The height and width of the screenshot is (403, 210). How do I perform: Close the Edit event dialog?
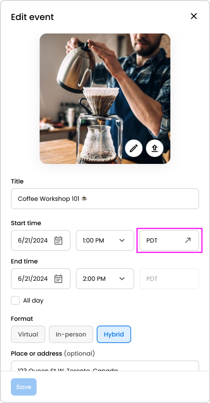tap(194, 16)
